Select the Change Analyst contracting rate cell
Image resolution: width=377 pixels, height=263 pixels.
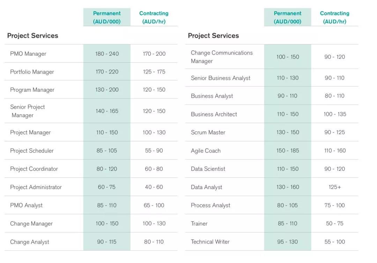pyautogui.click(x=154, y=242)
